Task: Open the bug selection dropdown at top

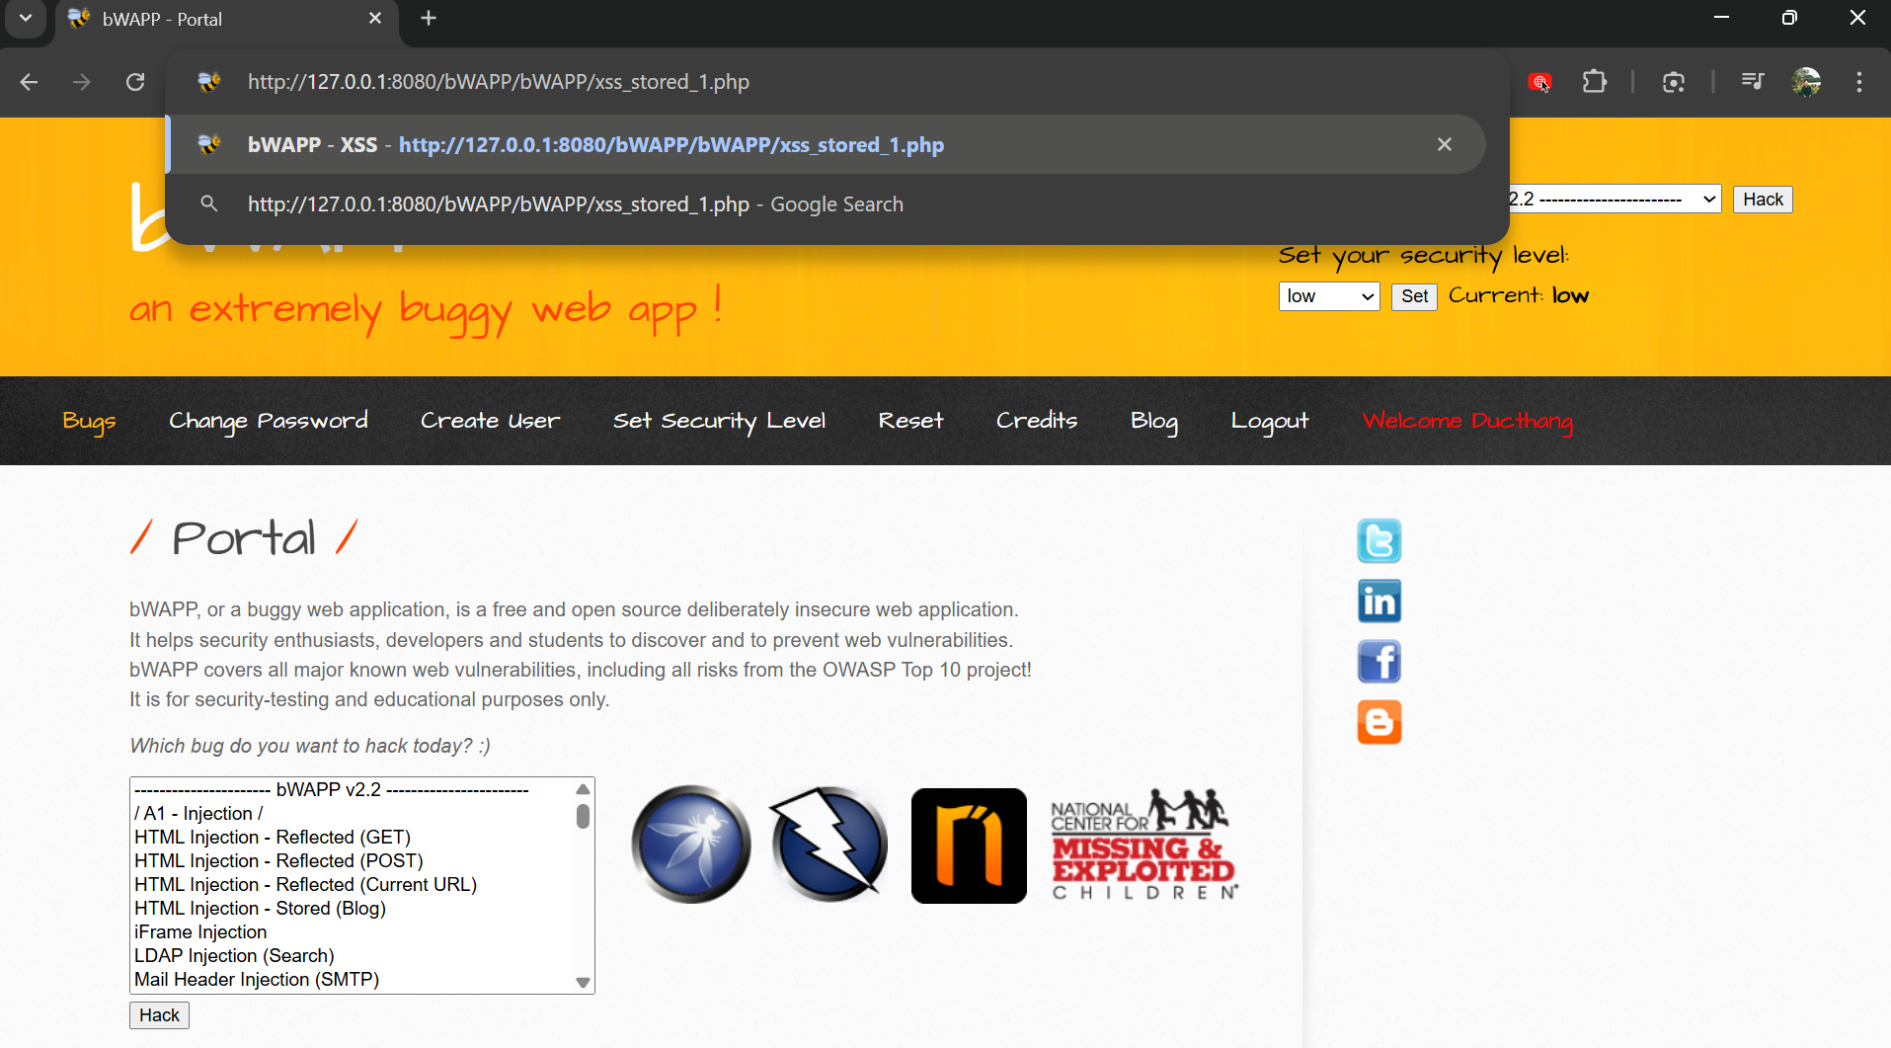Action: tap(1614, 200)
